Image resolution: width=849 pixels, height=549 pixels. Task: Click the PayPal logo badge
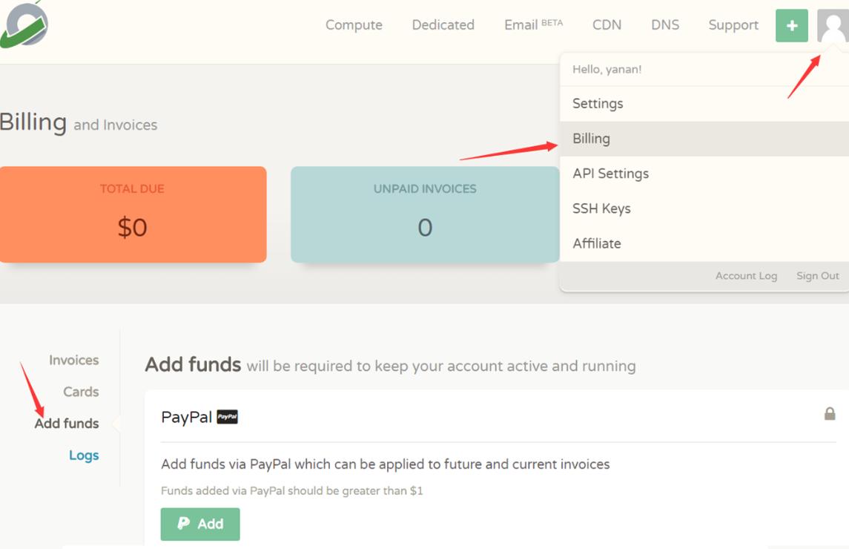click(x=227, y=417)
